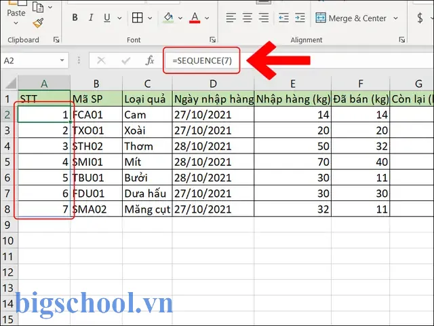Image resolution: width=434 pixels, height=326 pixels.
Task: Open Name Box dropdown arrow
Action: point(62,60)
